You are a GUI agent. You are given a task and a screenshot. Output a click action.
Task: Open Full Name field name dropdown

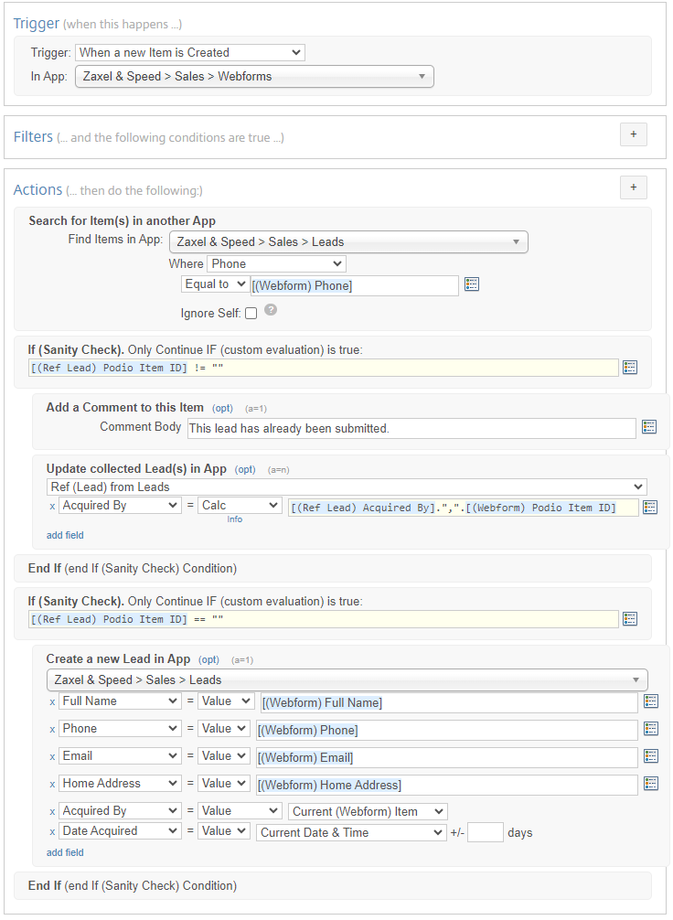120,701
